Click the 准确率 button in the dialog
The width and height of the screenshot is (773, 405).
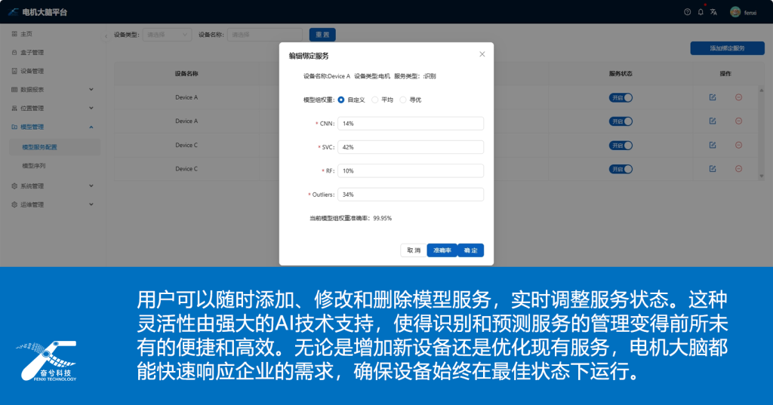tap(442, 250)
